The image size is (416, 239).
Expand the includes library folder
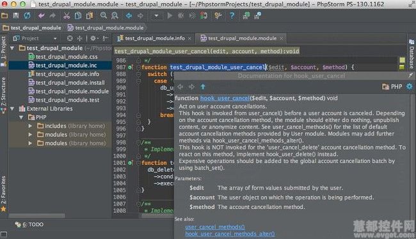point(30,126)
